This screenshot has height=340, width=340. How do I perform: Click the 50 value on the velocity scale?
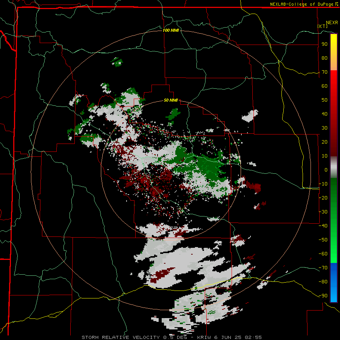coord(325,100)
